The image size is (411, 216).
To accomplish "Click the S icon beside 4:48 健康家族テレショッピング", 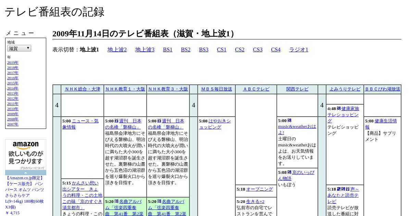I will (x=339, y=108).
